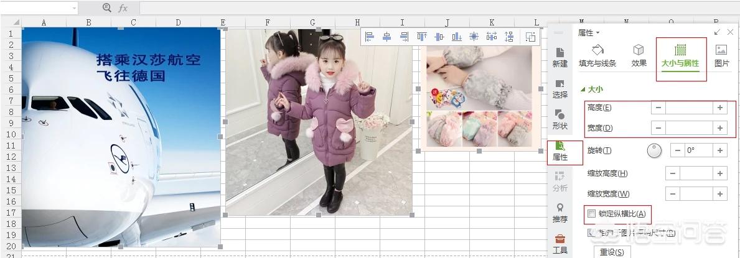This screenshot has width=740, height=258.
Task: Center selected images horizontally
Action: [387, 37]
